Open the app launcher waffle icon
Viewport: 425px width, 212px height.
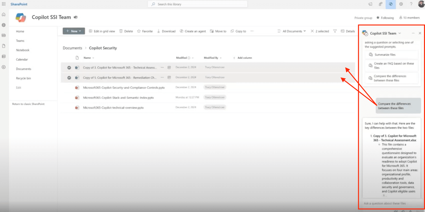[4, 4]
